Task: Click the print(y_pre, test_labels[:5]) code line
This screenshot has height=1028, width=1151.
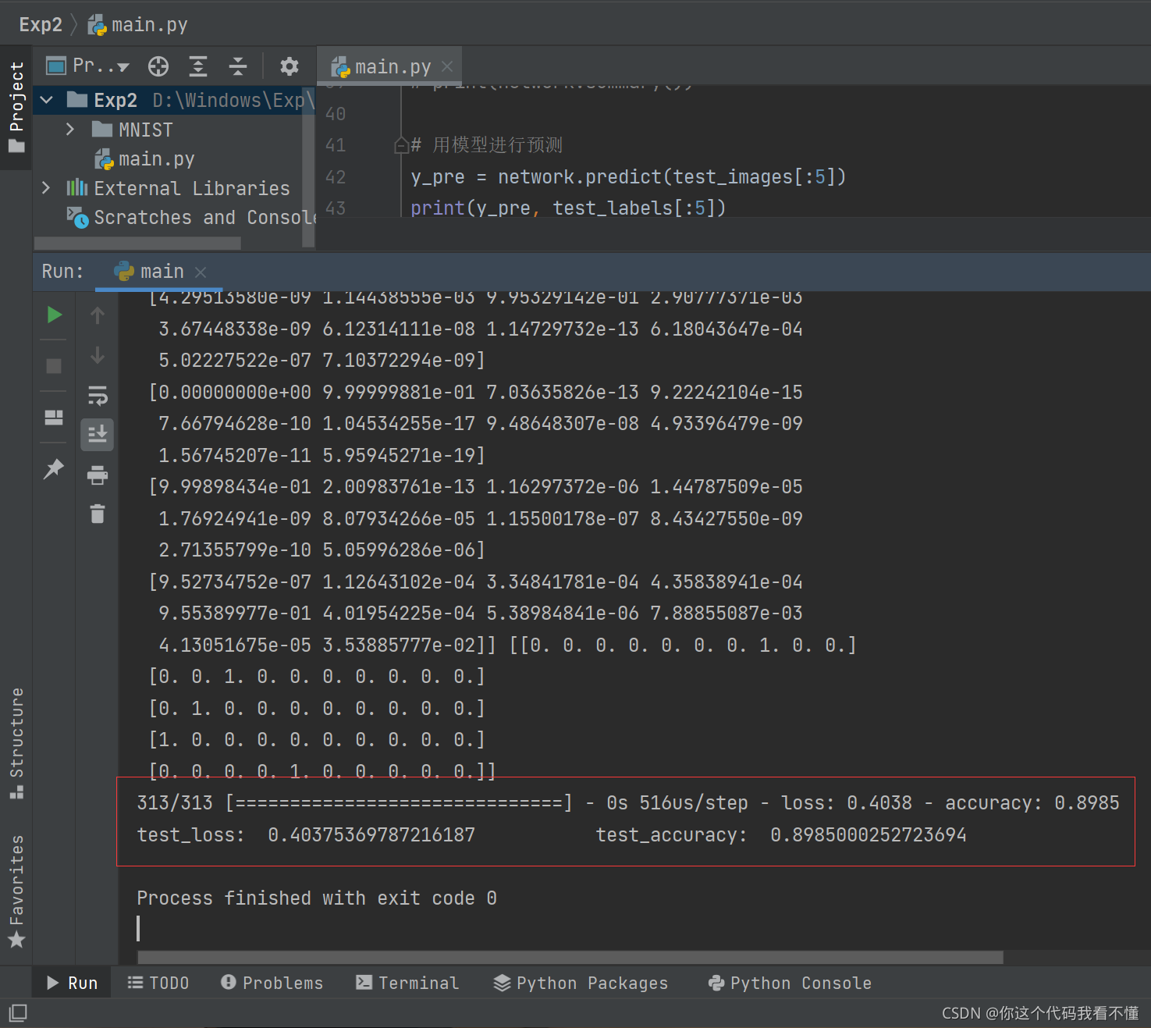Action: [568, 208]
